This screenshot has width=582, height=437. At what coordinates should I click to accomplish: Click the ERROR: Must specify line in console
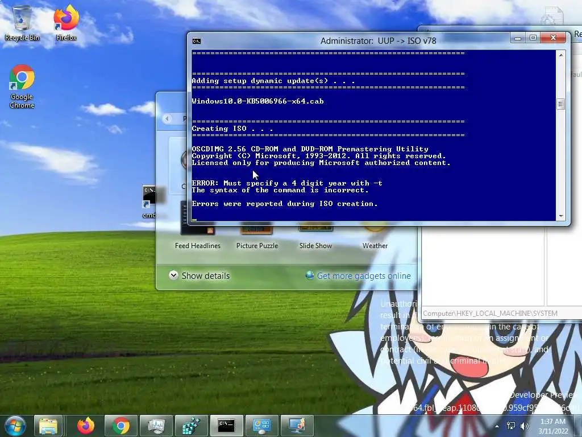(x=287, y=183)
